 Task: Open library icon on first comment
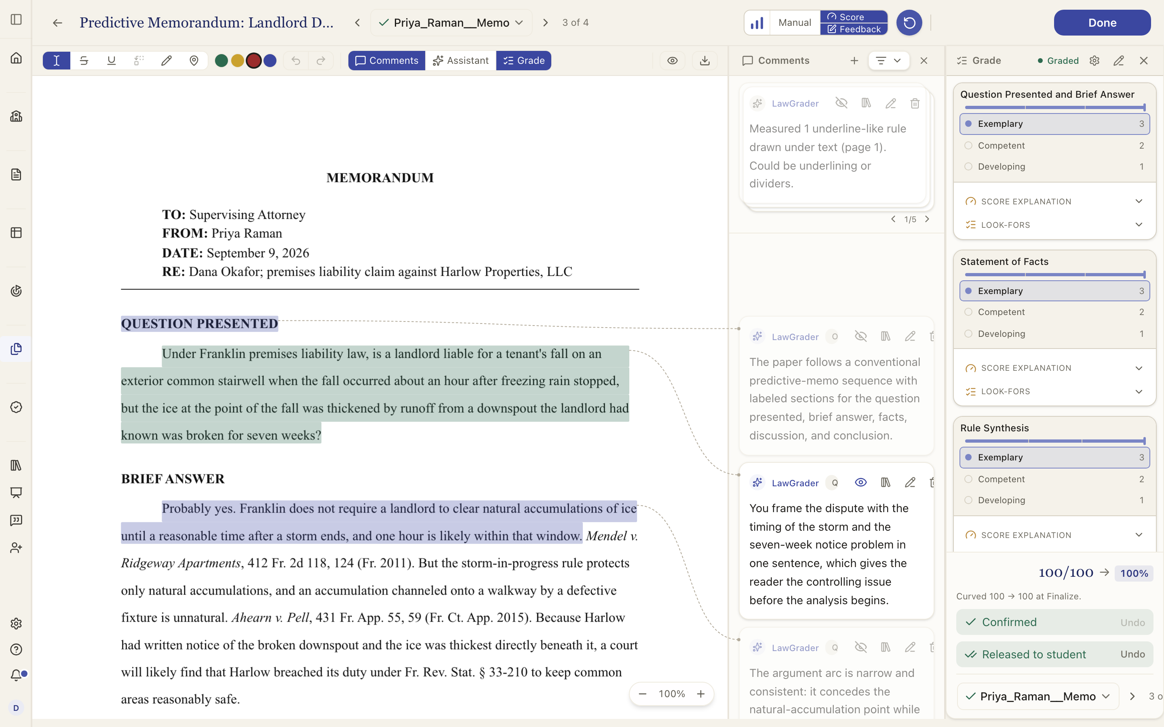tap(866, 103)
